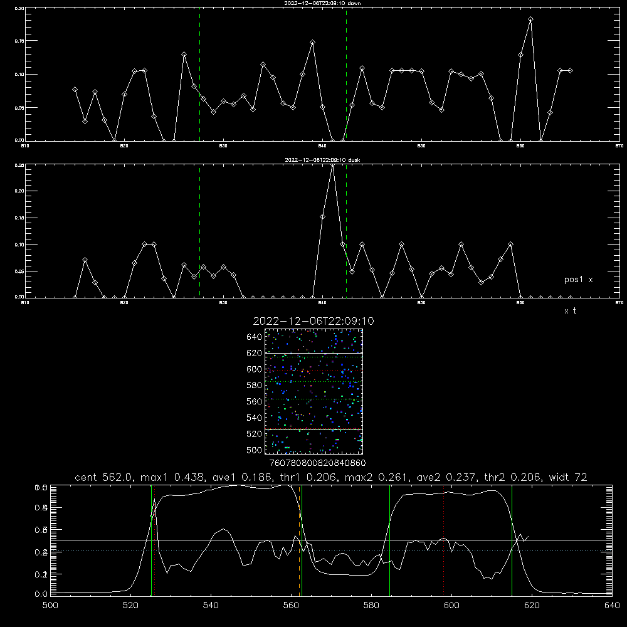
Task: Click the upper white line inside image panel
Action: (313, 354)
